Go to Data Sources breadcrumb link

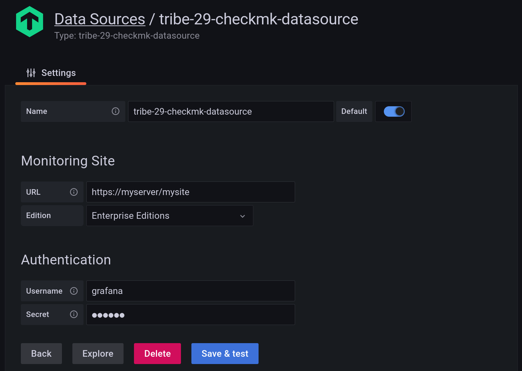[x=100, y=19]
